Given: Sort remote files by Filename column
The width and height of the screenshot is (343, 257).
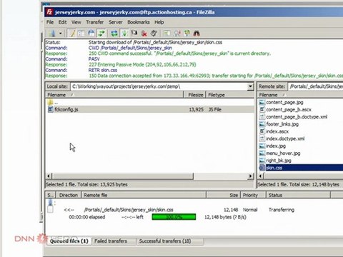Looking at the screenshot, I should (x=300, y=95).
